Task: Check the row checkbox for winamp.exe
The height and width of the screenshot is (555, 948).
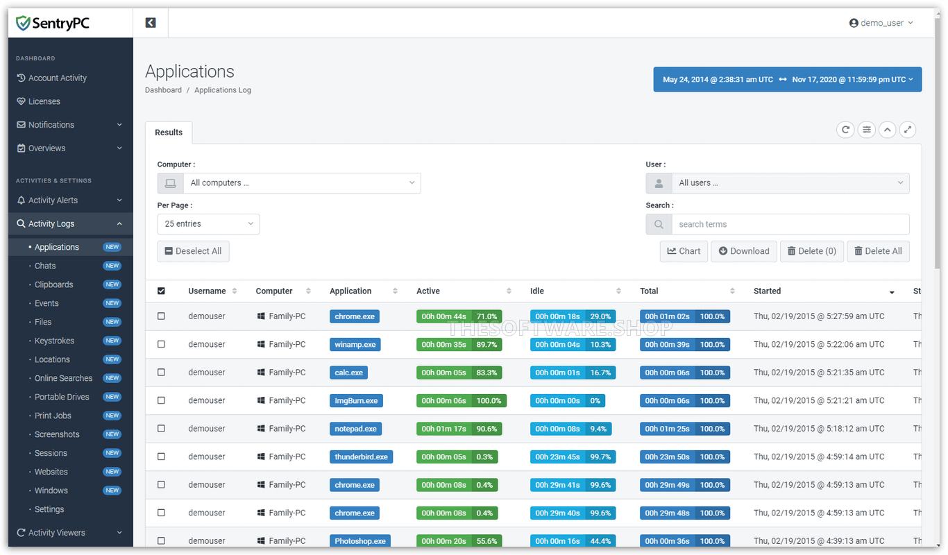Action: (x=161, y=344)
